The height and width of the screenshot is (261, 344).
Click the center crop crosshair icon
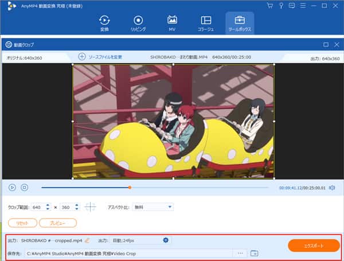90,207
